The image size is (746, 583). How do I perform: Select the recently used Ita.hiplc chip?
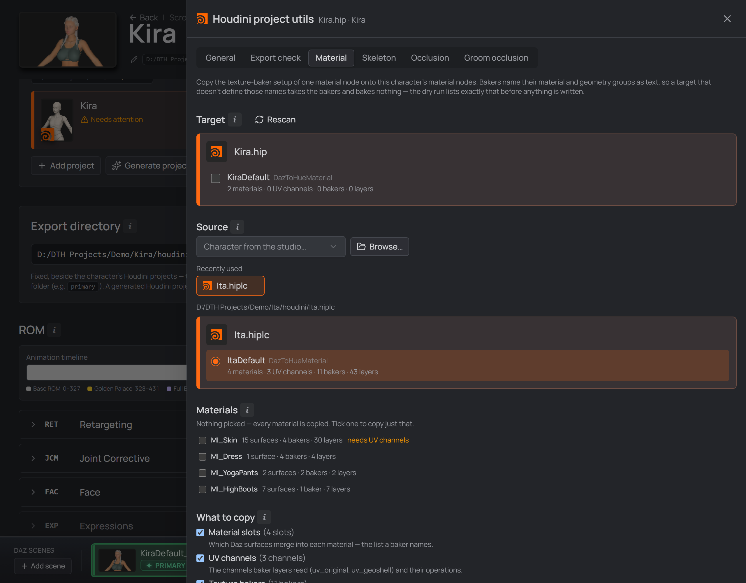coord(230,286)
